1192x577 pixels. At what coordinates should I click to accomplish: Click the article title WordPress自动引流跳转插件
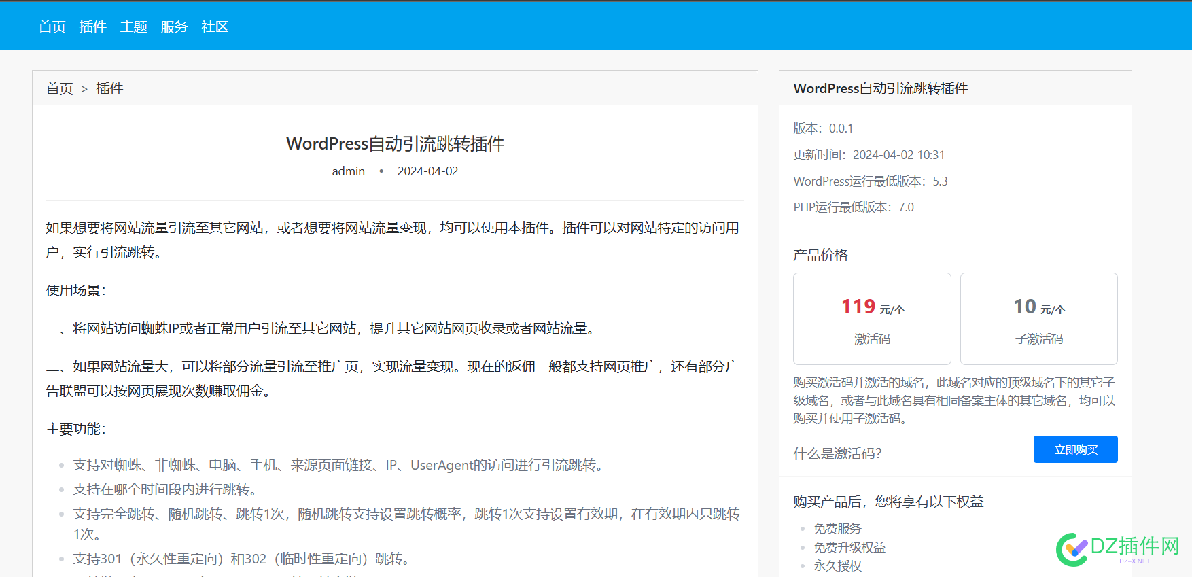(x=395, y=143)
